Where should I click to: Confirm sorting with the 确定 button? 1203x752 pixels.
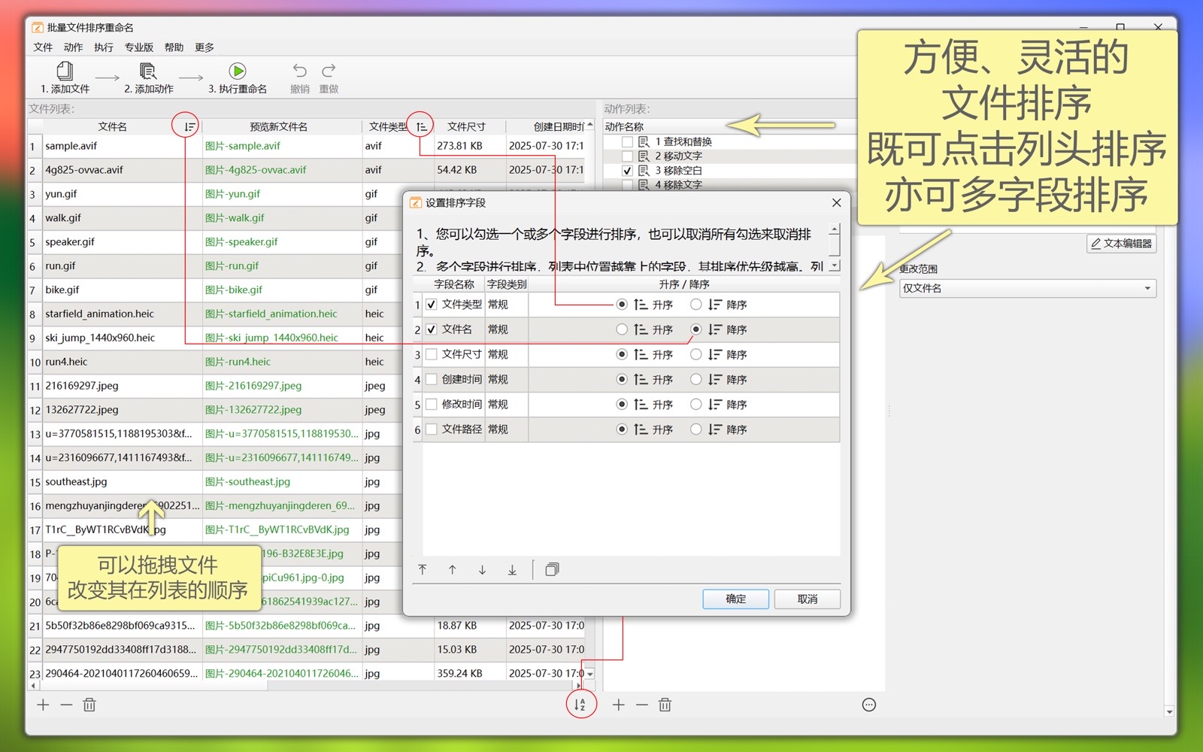click(735, 599)
